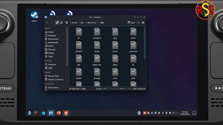The height and width of the screenshot is (125, 223).
Task: Go forward using the toolbar forward arrow
Action: point(52,23)
